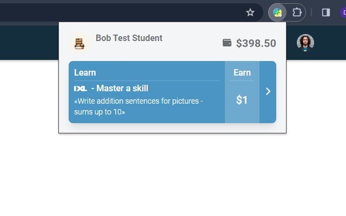Click the Learn heading
346x216 pixels.
tap(85, 72)
